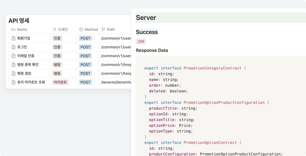This screenshot has height=156, width=306.
Task: Click the 200 status code badge
Action: tap(141, 41)
